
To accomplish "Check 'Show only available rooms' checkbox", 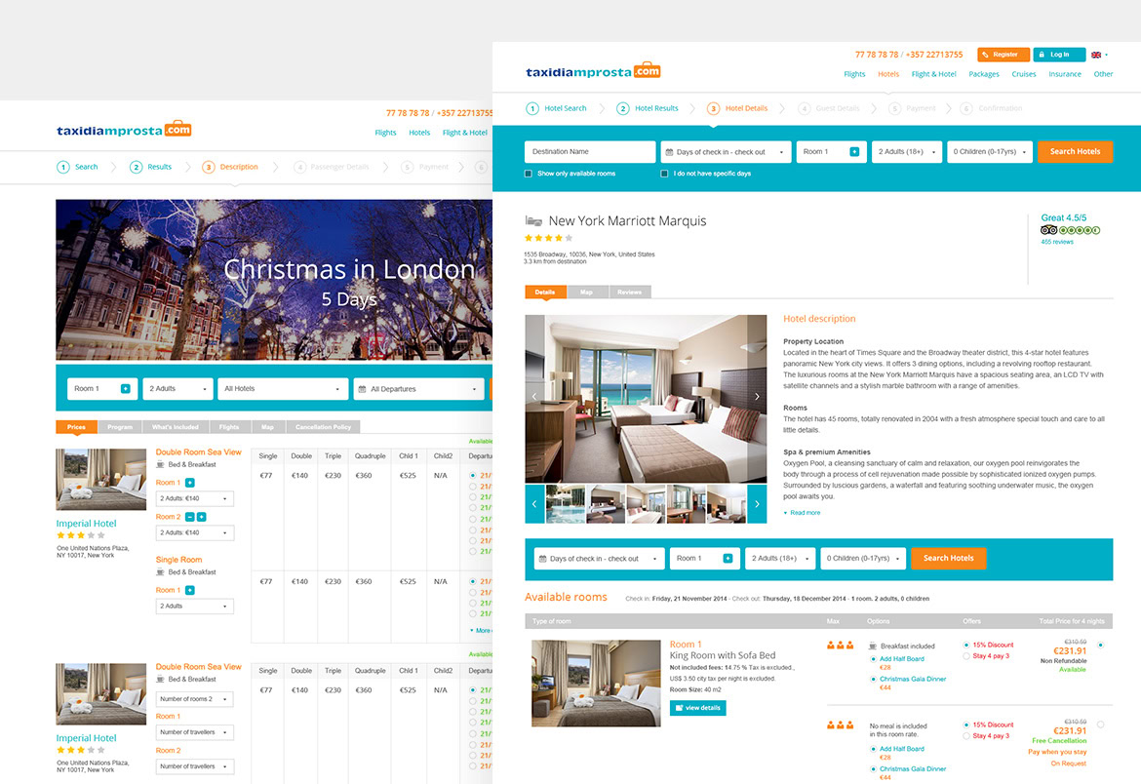I will [x=529, y=174].
